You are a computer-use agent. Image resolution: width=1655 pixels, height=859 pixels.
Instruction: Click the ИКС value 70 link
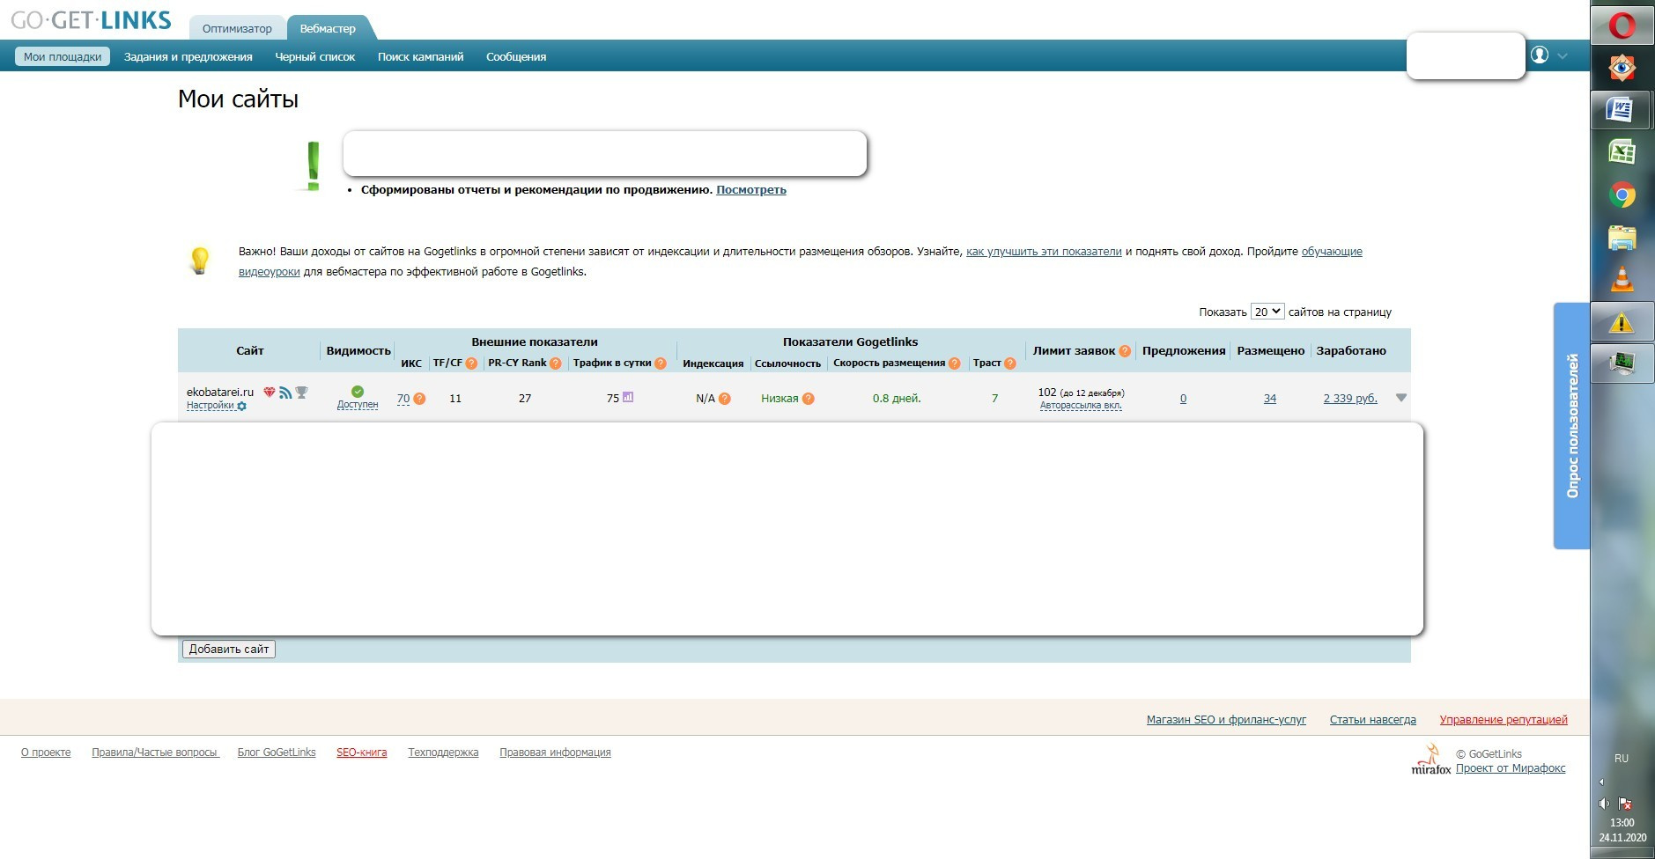point(403,399)
